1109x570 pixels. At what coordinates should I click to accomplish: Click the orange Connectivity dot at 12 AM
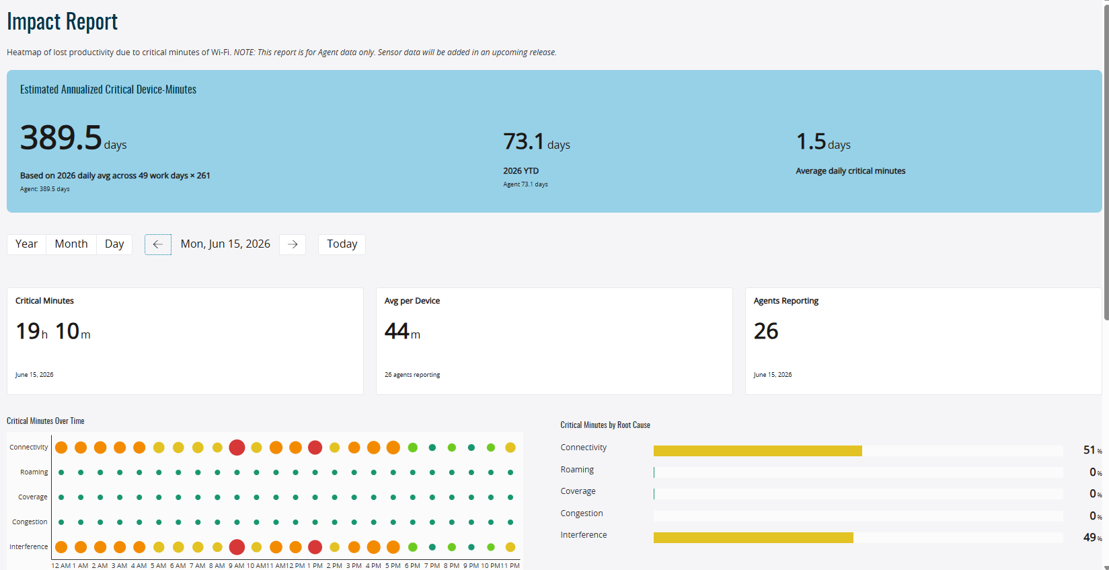pyautogui.click(x=61, y=448)
